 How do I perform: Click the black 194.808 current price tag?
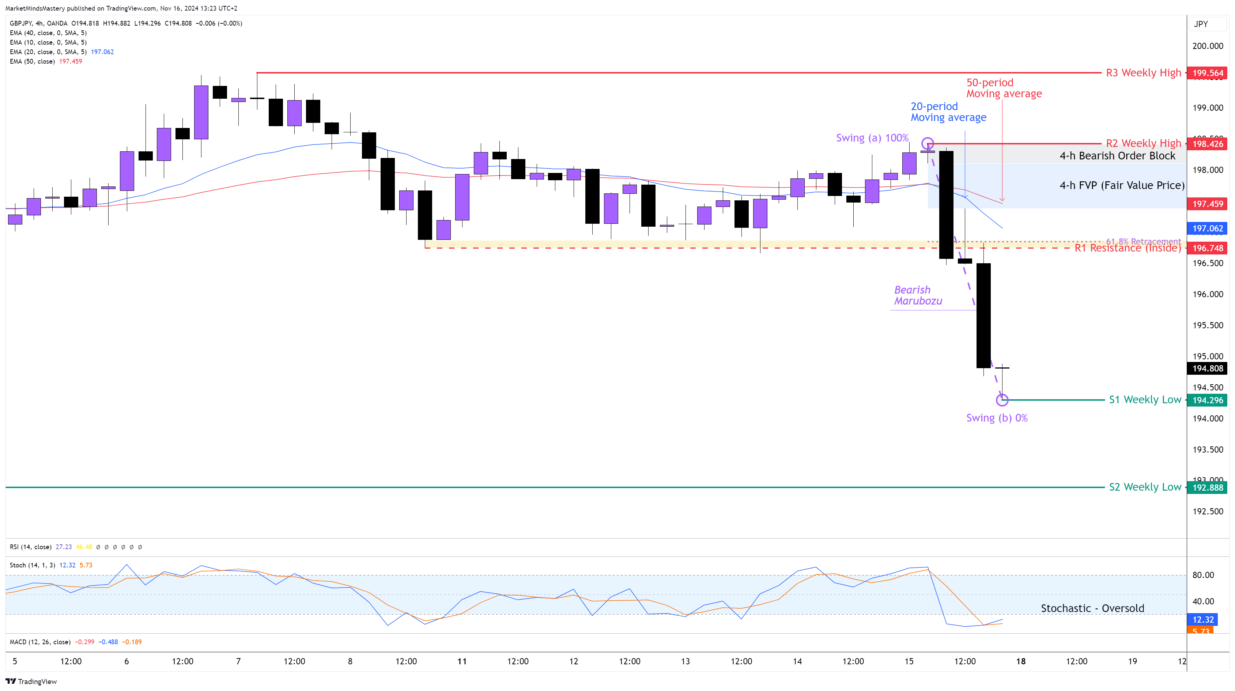[x=1207, y=368]
